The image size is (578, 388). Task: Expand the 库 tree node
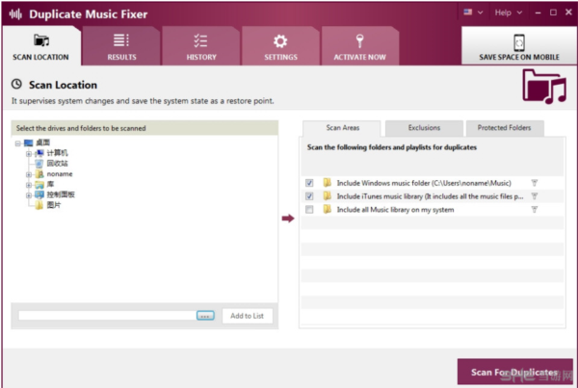(28, 185)
